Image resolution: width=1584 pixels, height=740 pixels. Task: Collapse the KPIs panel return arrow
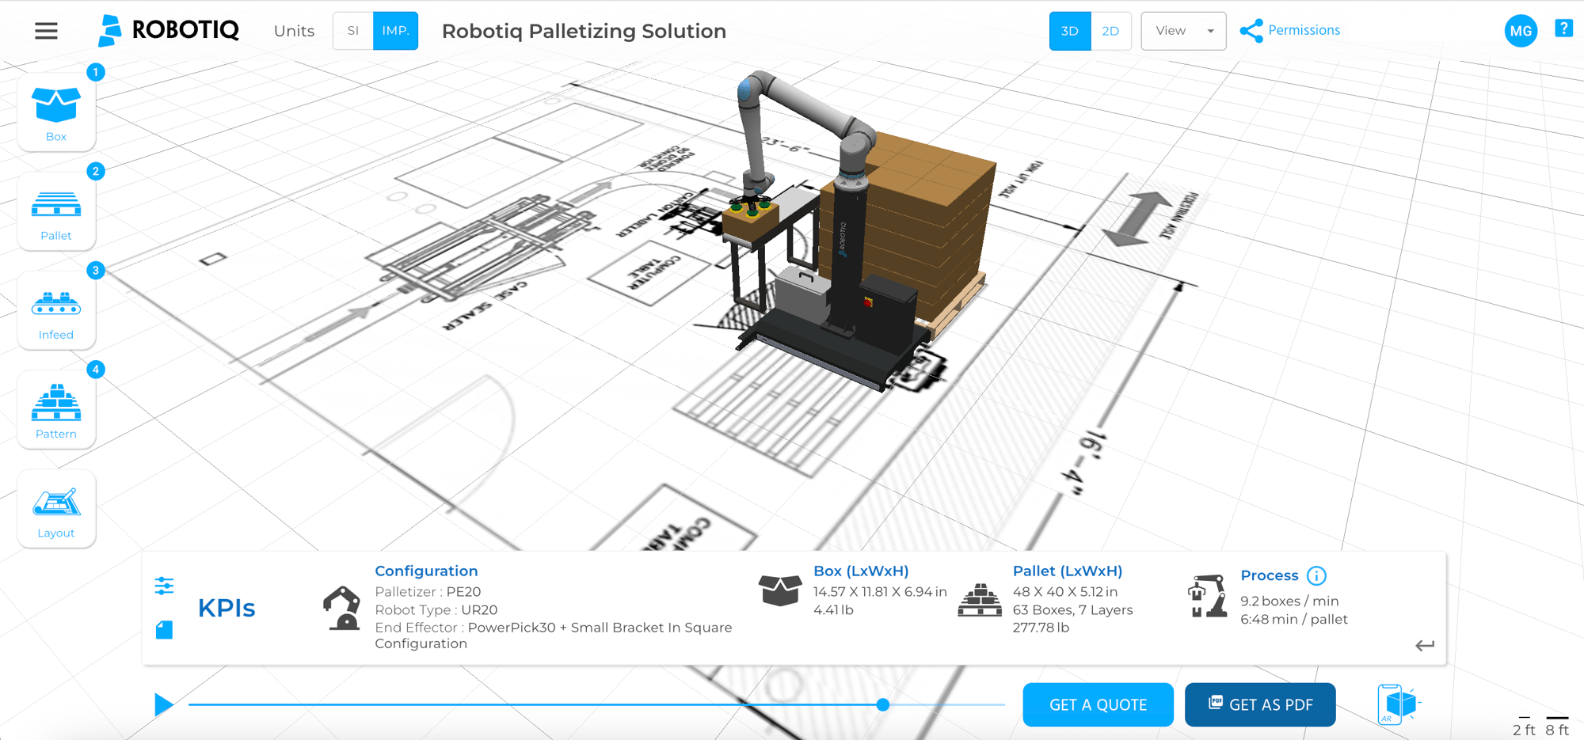tap(1425, 646)
